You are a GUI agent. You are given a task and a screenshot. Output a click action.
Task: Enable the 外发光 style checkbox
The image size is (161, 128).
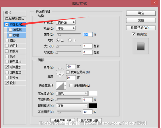(7, 77)
